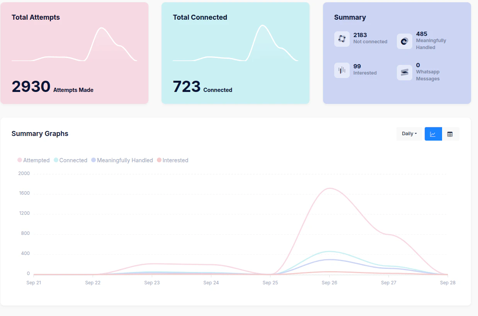Toggle the Attempted series in legend
The width and height of the screenshot is (478, 316).
coord(34,160)
